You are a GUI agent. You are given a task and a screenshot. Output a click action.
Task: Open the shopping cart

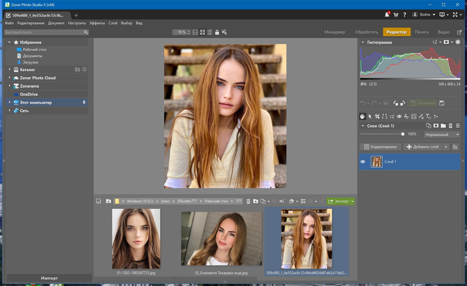pyautogui.click(x=396, y=15)
